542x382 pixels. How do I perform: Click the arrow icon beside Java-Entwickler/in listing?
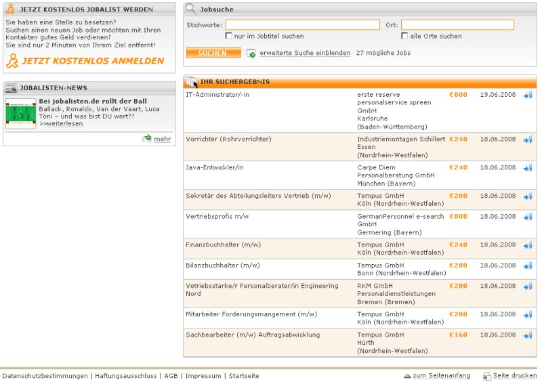528,168
